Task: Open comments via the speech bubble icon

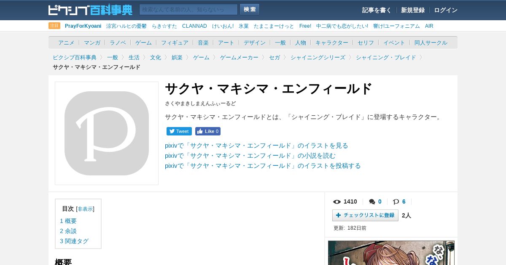Action: (x=372, y=201)
